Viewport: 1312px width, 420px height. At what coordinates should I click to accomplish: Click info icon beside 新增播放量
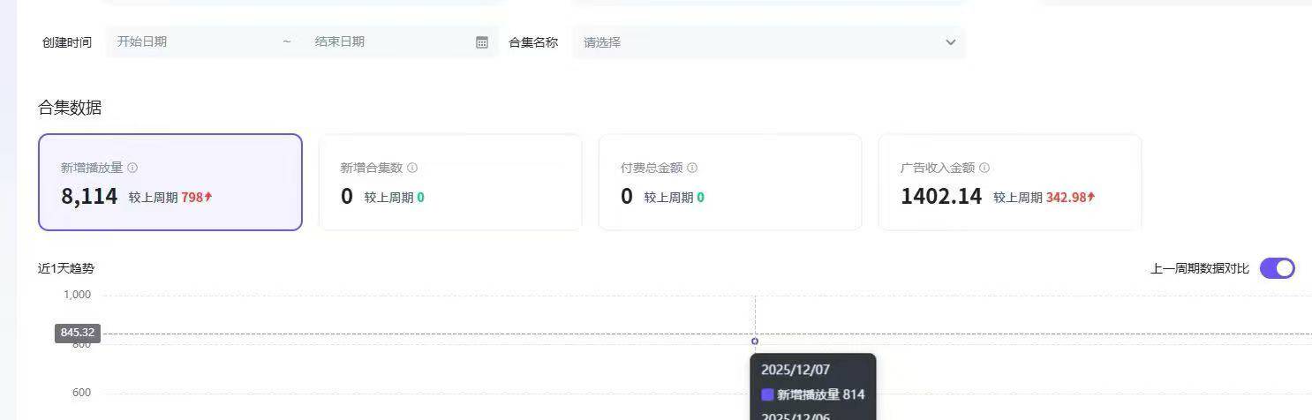tap(132, 168)
